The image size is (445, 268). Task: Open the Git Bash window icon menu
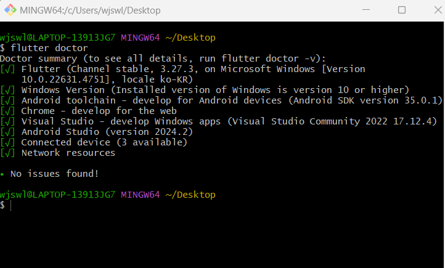[10, 10]
